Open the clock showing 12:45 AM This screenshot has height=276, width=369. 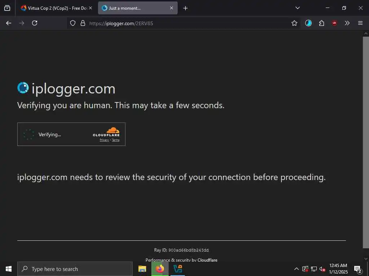coord(338,269)
